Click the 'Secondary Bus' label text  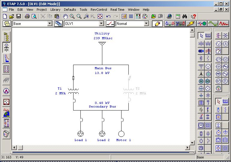pyautogui.click(x=102, y=107)
